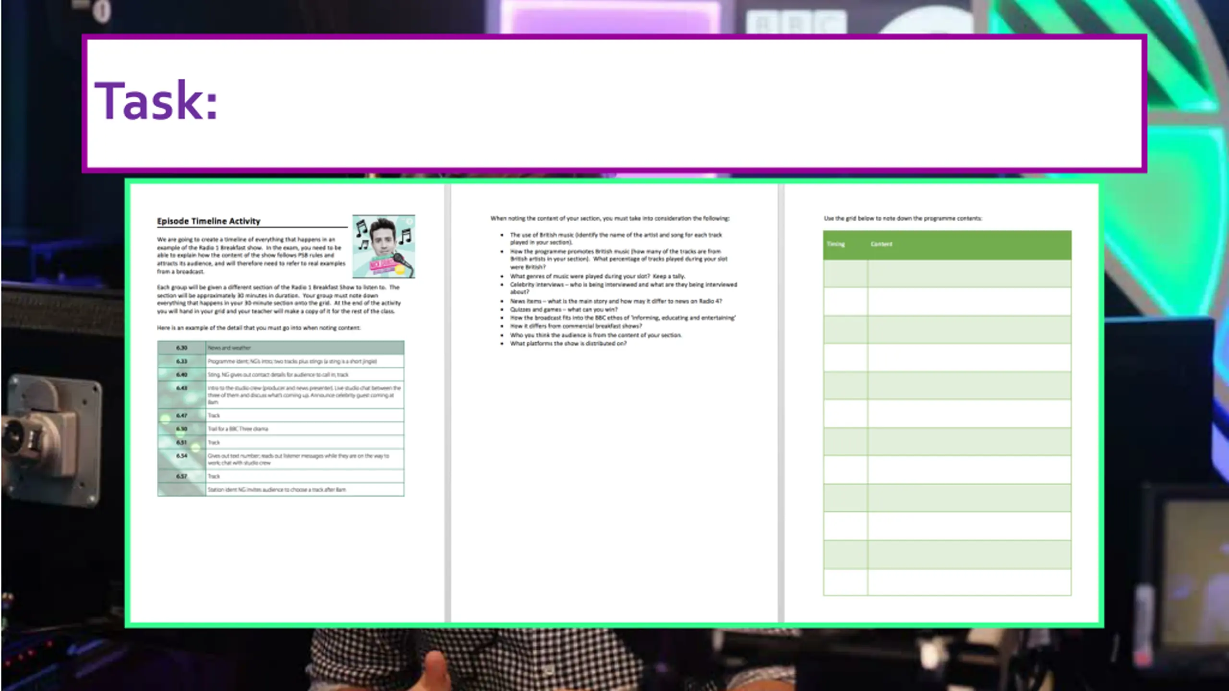Image resolution: width=1229 pixels, height=691 pixels.
Task: Click the 6.30 News and weather row
Action: (229, 347)
